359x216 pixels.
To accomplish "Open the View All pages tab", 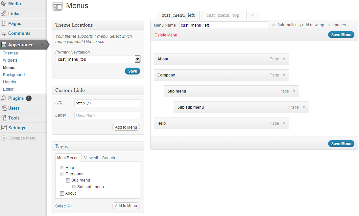I will [91, 158].
